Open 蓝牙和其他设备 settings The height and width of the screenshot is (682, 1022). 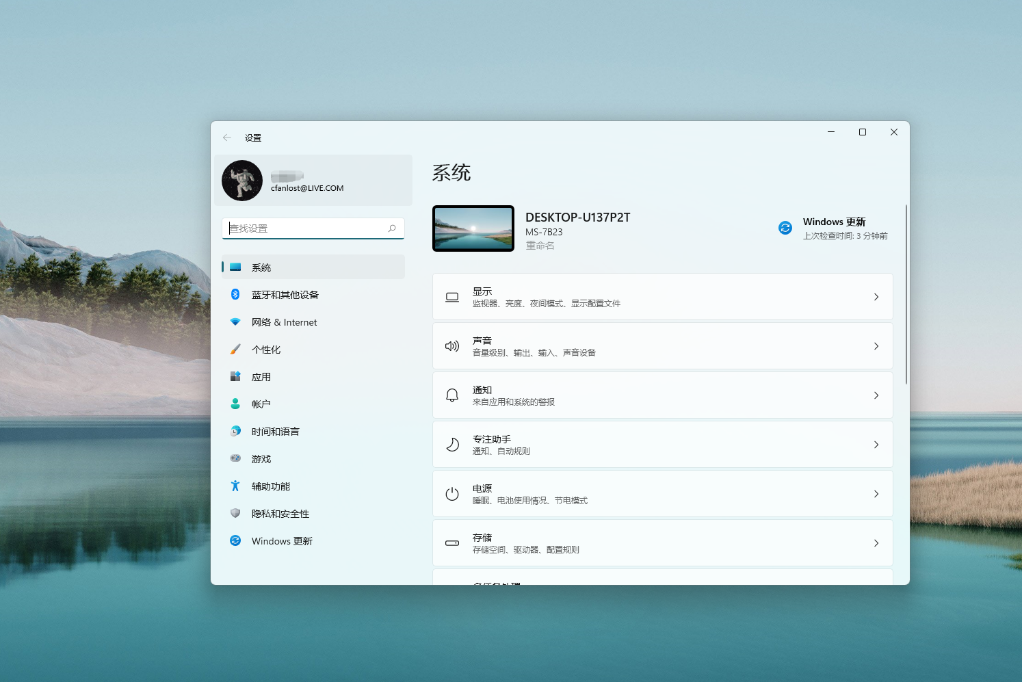[x=313, y=295]
